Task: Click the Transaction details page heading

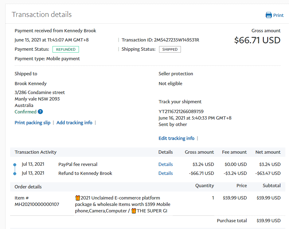Action: click(42, 14)
